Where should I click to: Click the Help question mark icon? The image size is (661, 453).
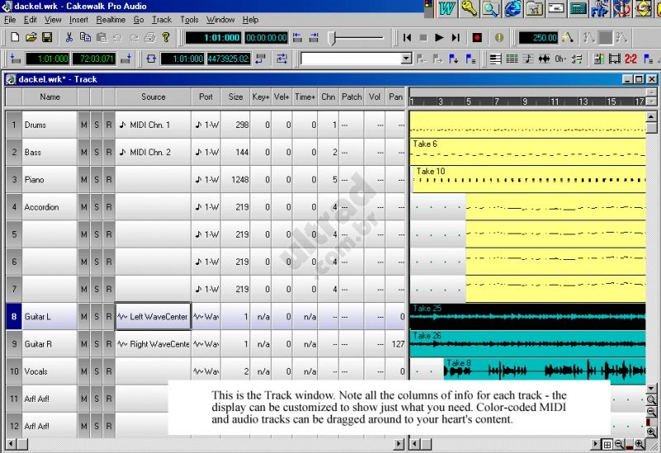coord(166,37)
